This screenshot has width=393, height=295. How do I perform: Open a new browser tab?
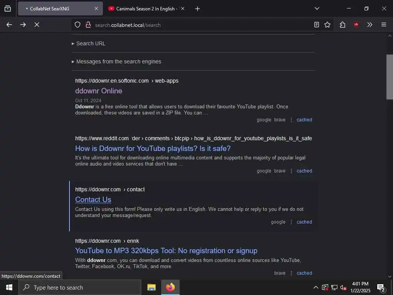(x=198, y=9)
